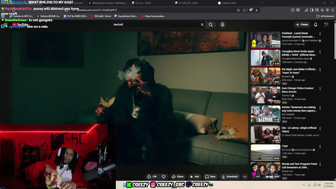Clear the 'kentrell' search text with X
The image size is (336, 189).
(x=202, y=24)
